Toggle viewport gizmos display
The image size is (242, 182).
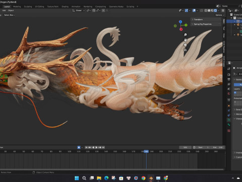187,11
